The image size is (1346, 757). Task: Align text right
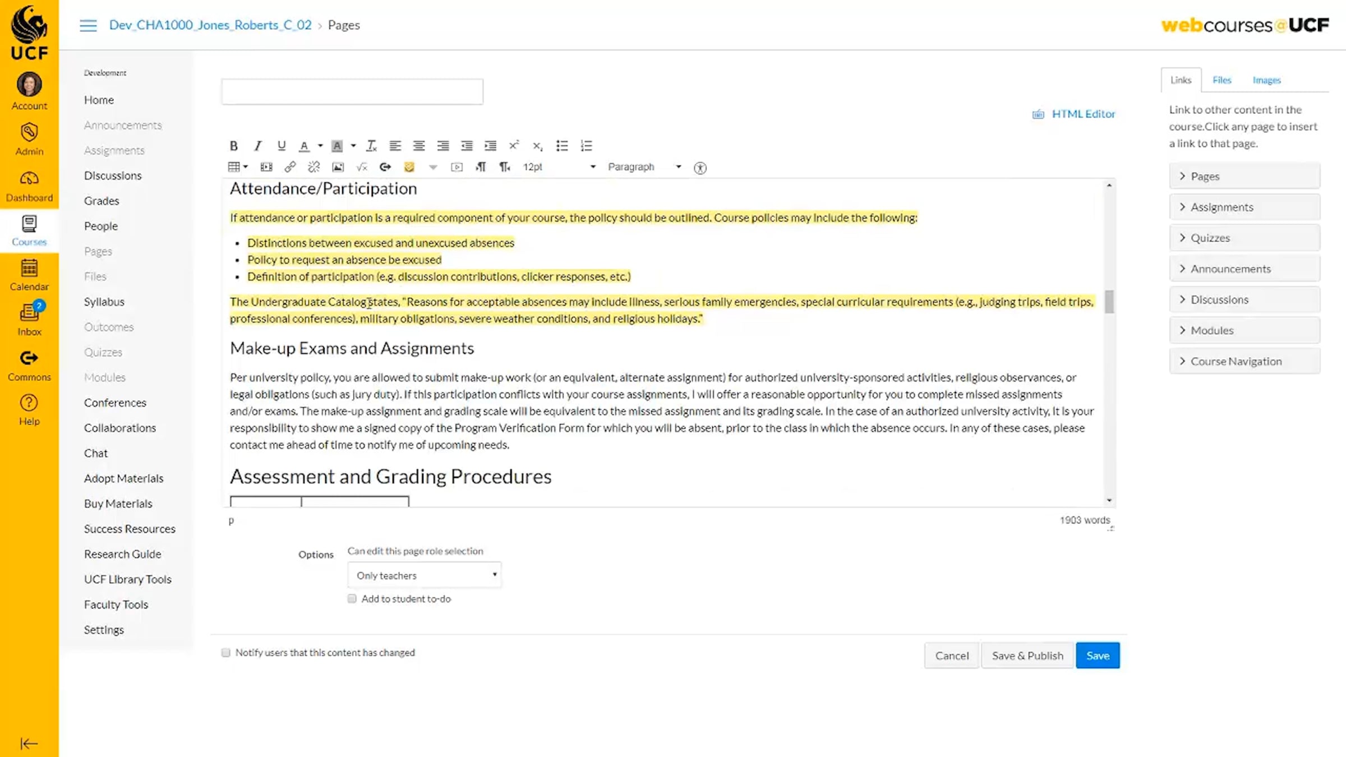[442, 146]
